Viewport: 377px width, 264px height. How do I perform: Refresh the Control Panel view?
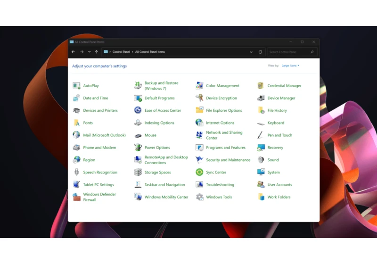(260, 52)
